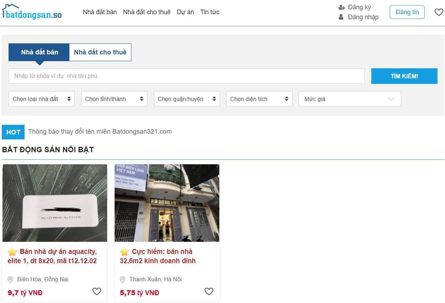The image size is (445, 303).
Task: Click star icon on aquacity listing
Action: click(12, 252)
